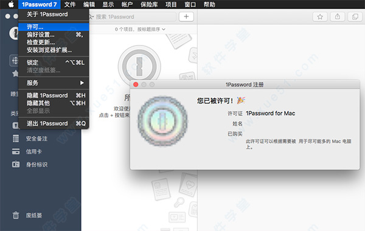The width and height of the screenshot is (365, 231).
Task: Select 锁定 menu entry
Action: [54, 63]
